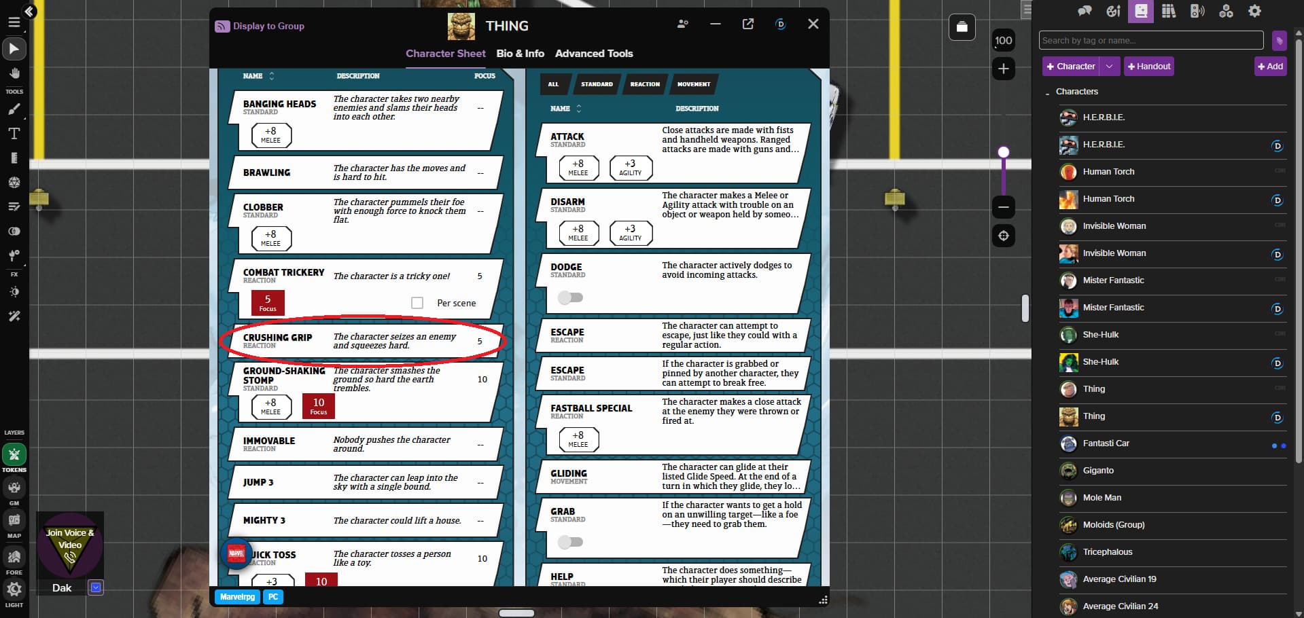The height and width of the screenshot is (618, 1304).
Task: Click the 100 zoom level indicator
Action: 1004,40
